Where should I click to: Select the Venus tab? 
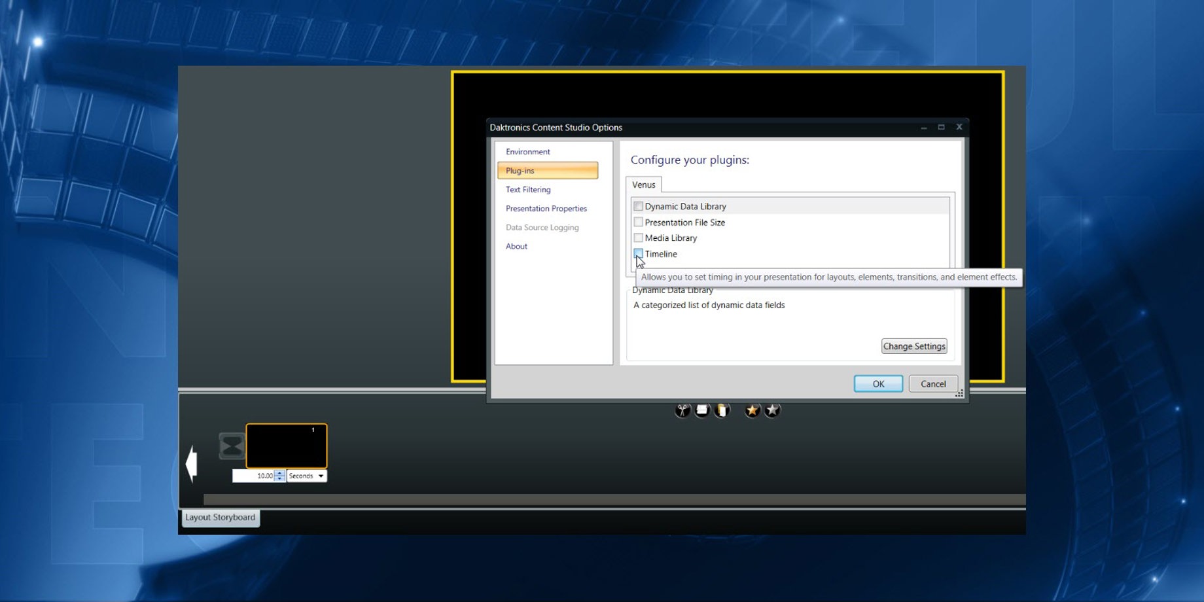pyautogui.click(x=643, y=185)
